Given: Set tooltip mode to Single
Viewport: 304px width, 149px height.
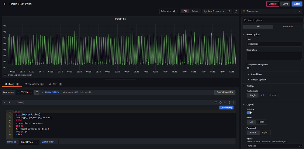Looking at the screenshot, I should tap(253, 95).
